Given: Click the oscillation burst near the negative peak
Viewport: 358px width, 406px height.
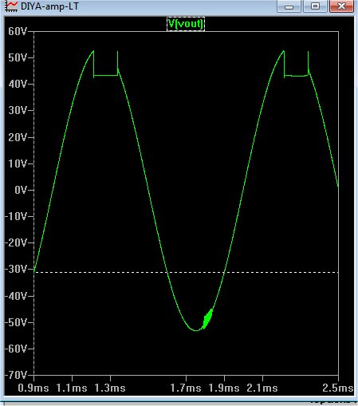Looking at the screenshot, I should (x=207, y=318).
